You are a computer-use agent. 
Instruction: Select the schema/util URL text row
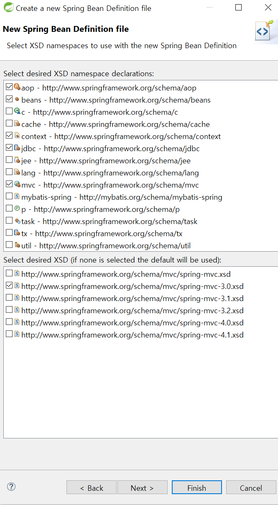106,246
